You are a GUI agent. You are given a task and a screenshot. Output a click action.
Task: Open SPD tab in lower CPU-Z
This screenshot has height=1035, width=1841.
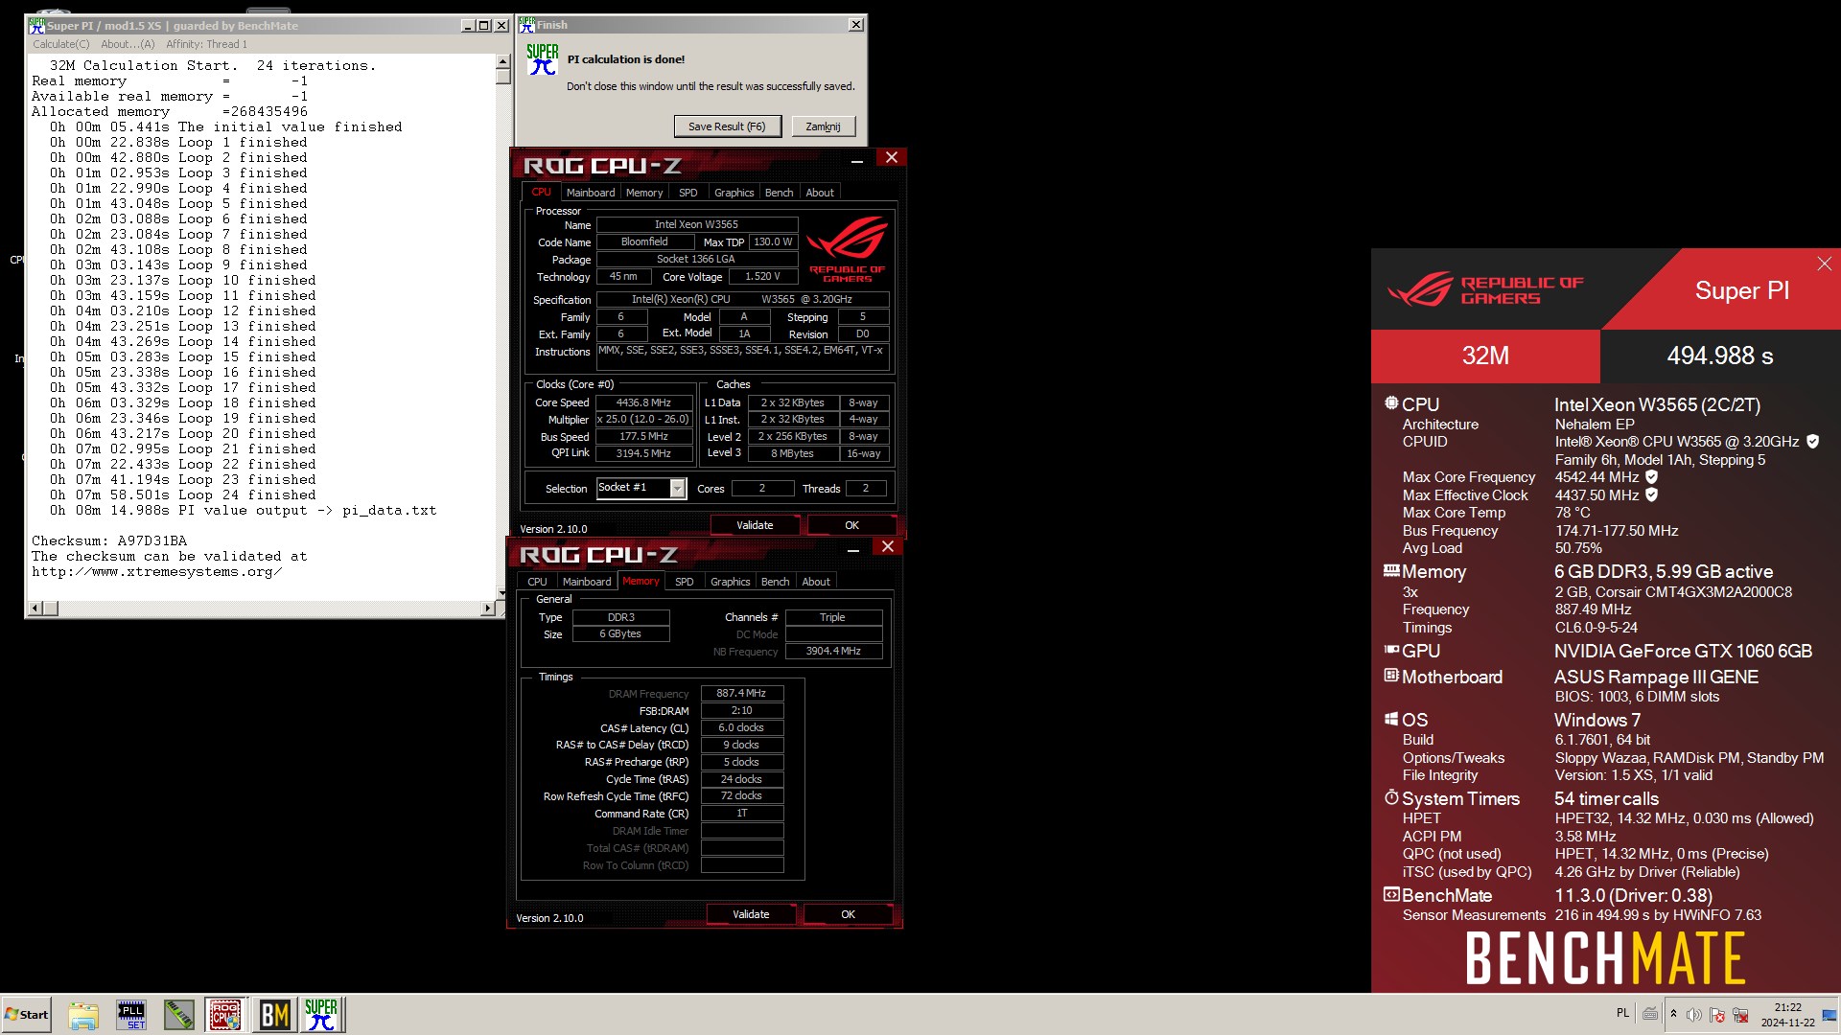point(685,582)
